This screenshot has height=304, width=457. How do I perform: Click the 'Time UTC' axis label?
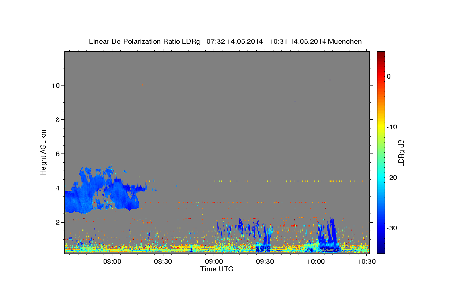pyautogui.click(x=217, y=269)
